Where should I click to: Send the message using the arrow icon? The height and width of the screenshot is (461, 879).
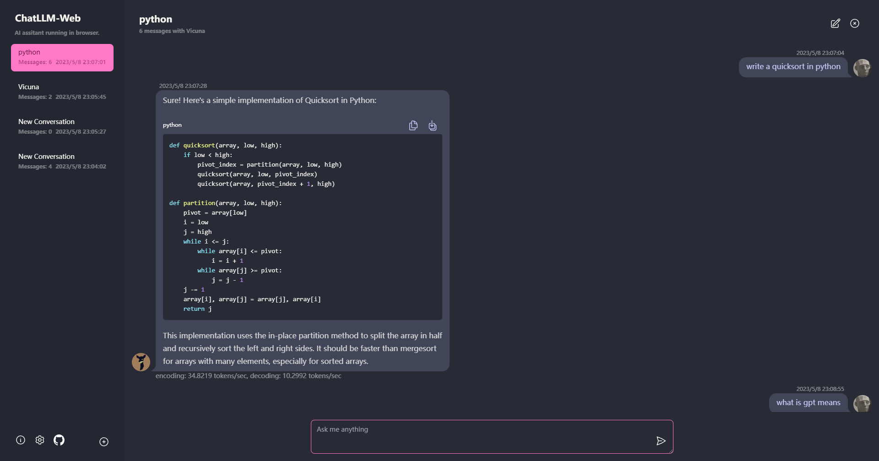tap(661, 440)
